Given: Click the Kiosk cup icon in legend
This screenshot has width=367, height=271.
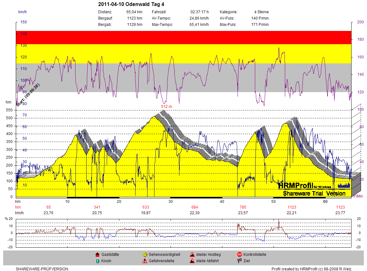Looking at the screenshot, I should [97, 261].
